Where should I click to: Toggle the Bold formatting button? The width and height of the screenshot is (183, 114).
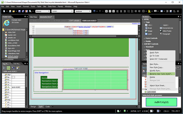pyautogui.click(x=106, y=11)
